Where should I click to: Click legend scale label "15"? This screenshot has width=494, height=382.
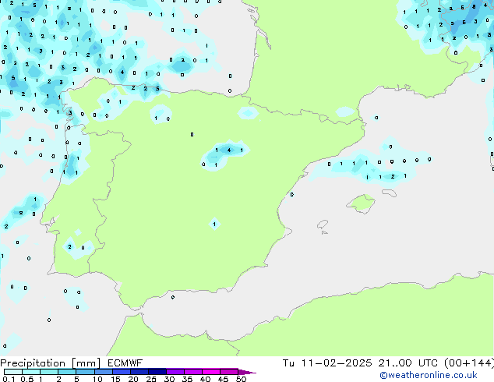[115, 379]
